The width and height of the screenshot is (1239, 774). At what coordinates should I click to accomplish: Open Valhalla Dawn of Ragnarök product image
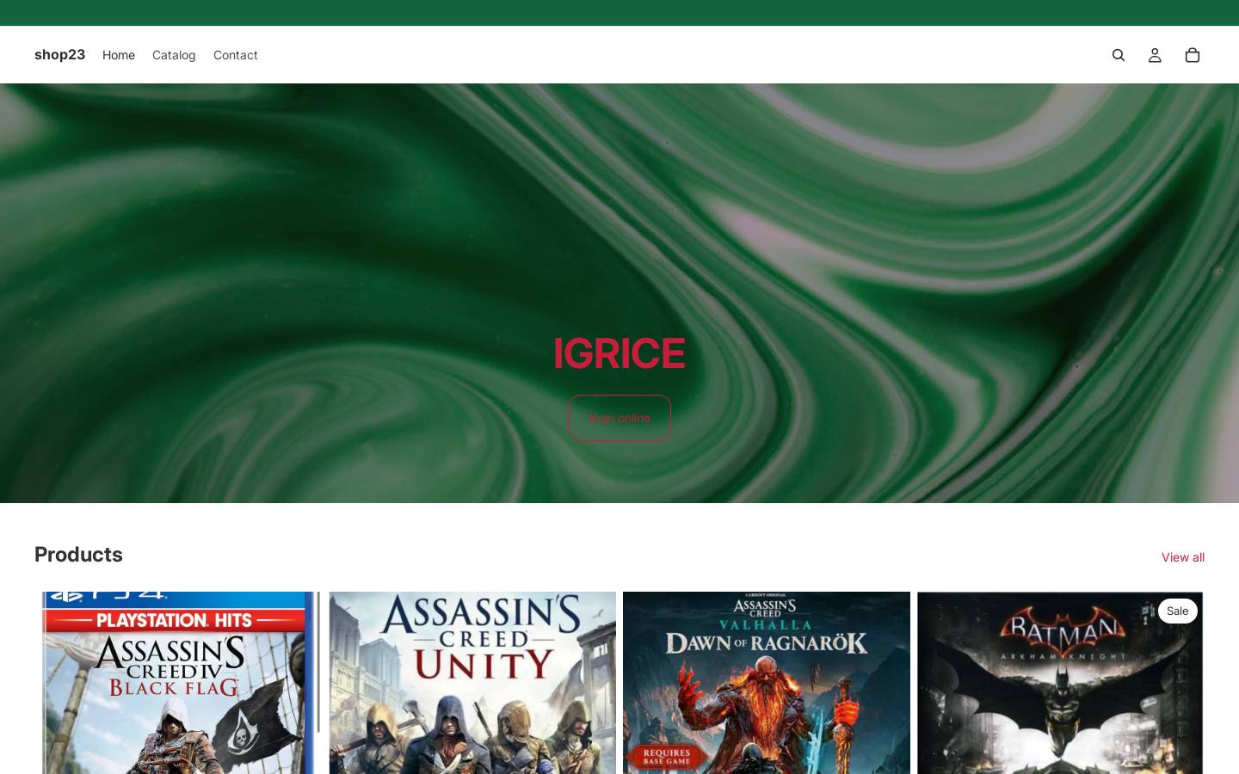tap(767, 683)
